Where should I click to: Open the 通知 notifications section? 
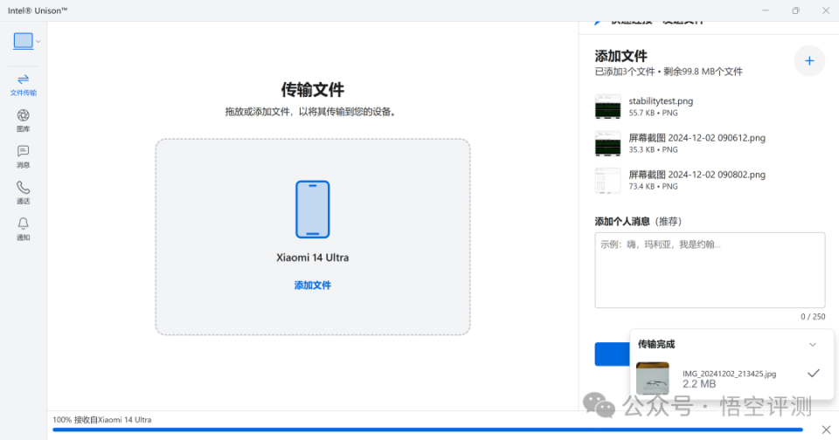[23, 229]
